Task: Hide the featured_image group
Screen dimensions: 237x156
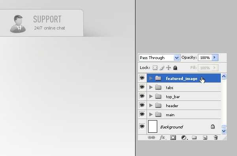Action: tap(142, 78)
